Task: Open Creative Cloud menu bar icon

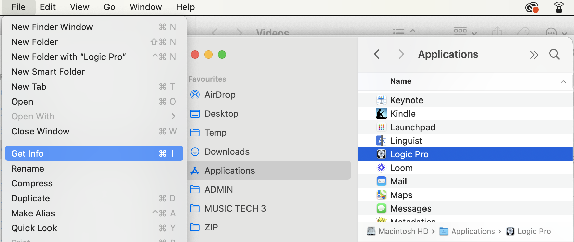Action: (x=532, y=7)
